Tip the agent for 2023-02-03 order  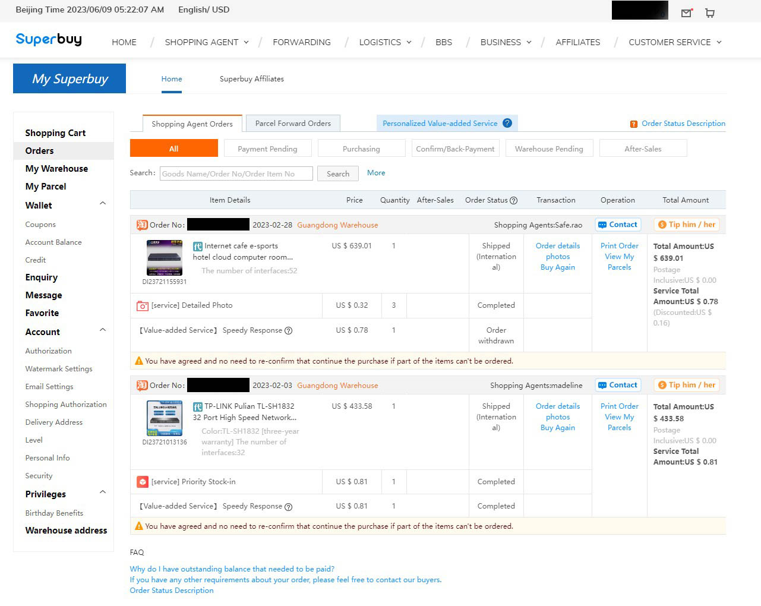[687, 385]
